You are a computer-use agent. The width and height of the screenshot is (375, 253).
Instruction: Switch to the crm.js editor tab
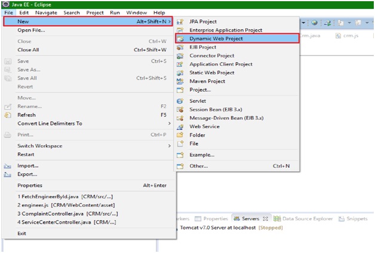pyautogui.click(x=348, y=36)
